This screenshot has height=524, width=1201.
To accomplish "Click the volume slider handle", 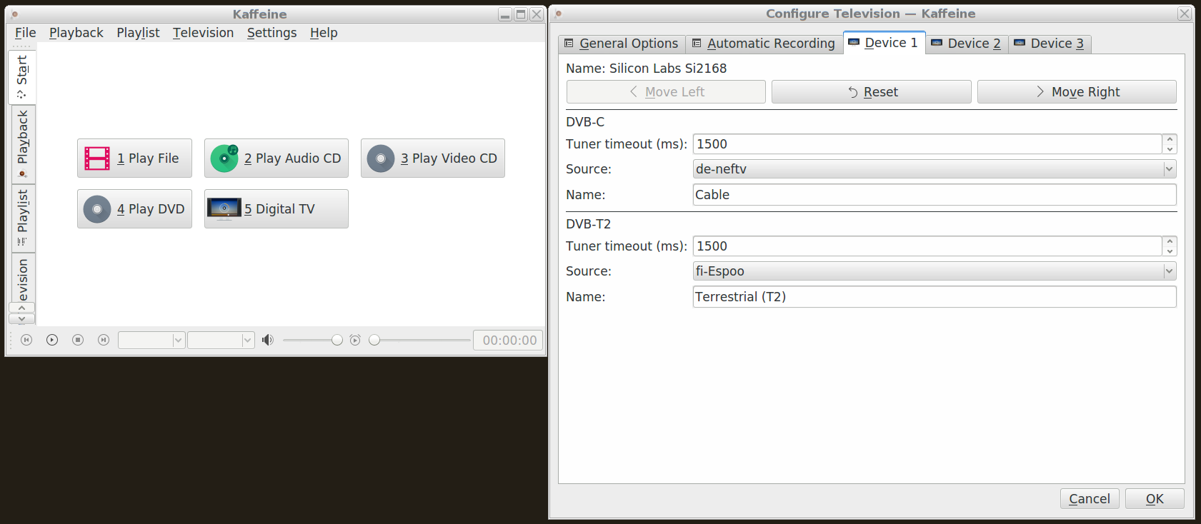I will [337, 340].
